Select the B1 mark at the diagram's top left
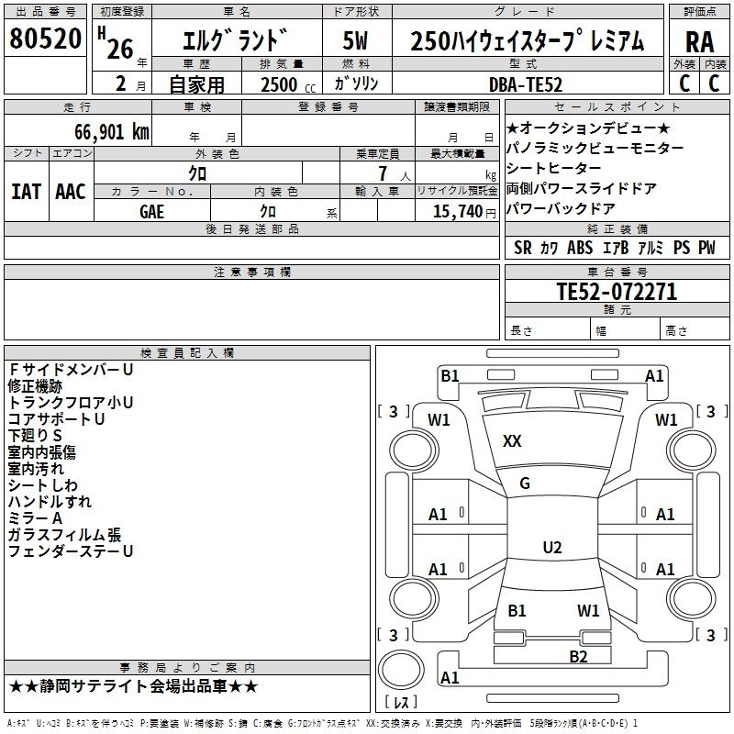This screenshot has height=734, width=734. click(450, 375)
